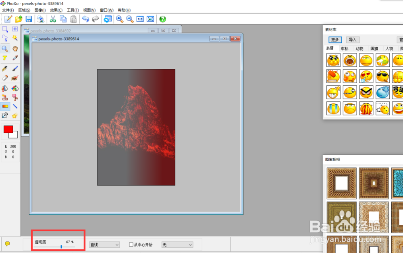Open the 直线 gradient type dropdown
Screen dimensions: 403x253
tap(104, 245)
